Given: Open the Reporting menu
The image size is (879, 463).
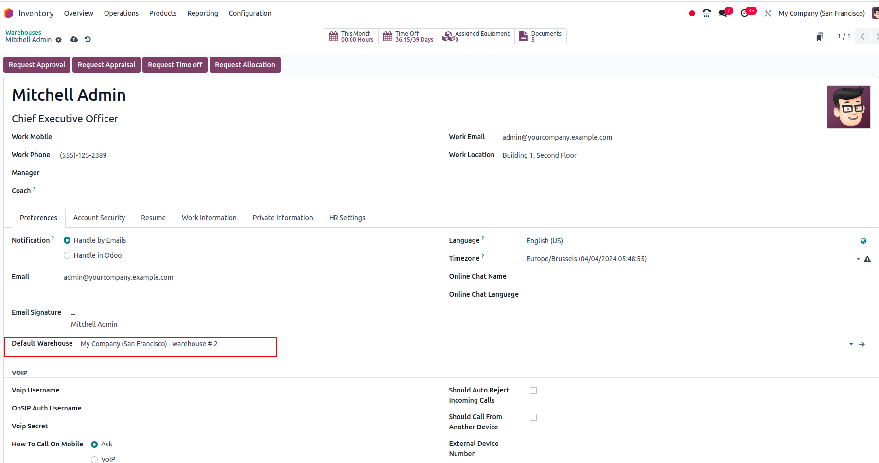Looking at the screenshot, I should coord(203,13).
